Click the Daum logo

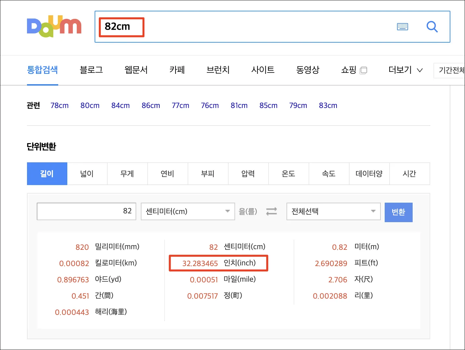(54, 26)
